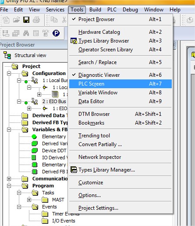Select Search / Replace menu entry
The height and width of the screenshot is (226, 195).
121,62
